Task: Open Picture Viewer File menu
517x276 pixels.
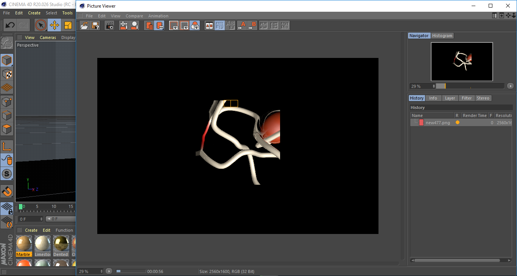Action: click(x=89, y=16)
